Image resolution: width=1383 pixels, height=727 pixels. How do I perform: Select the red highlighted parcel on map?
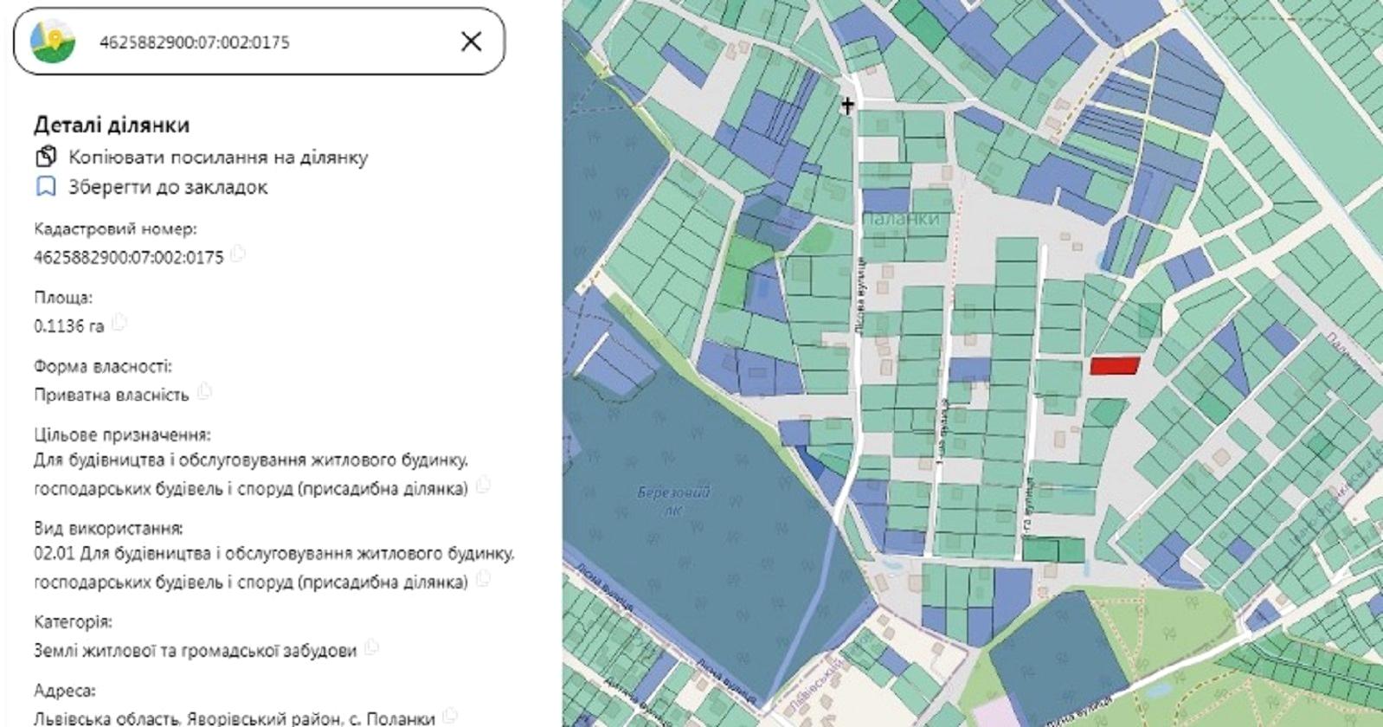(x=1114, y=366)
